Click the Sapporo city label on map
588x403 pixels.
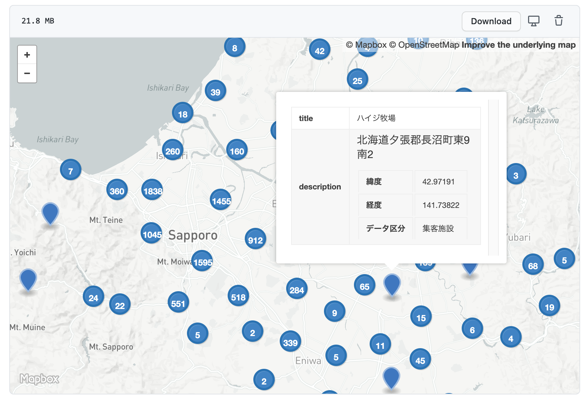click(x=193, y=235)
